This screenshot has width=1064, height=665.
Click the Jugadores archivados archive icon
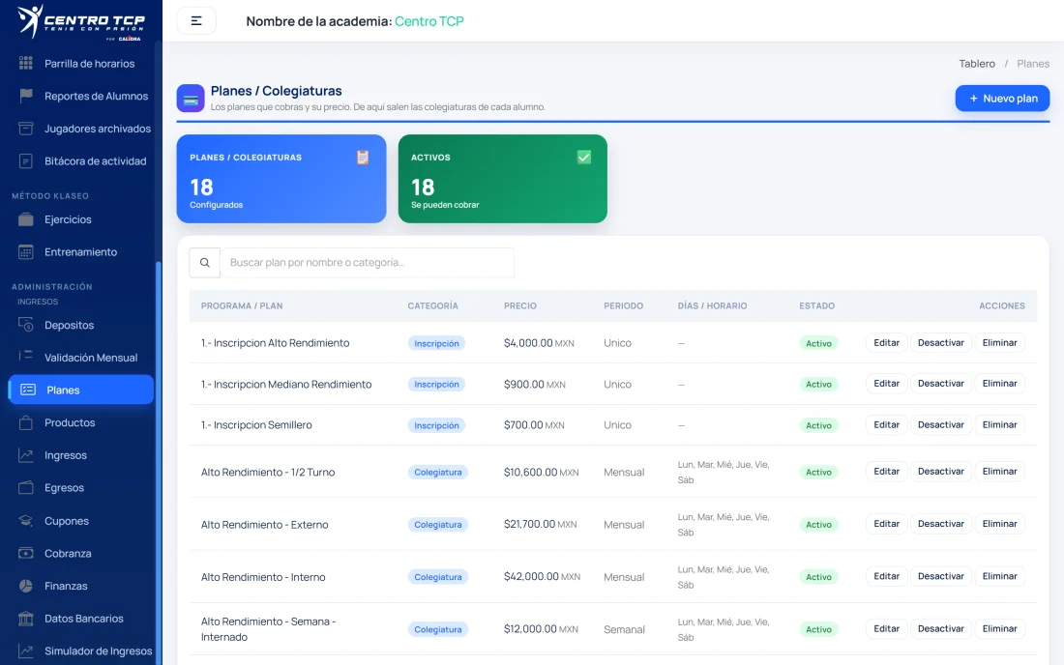26,129
